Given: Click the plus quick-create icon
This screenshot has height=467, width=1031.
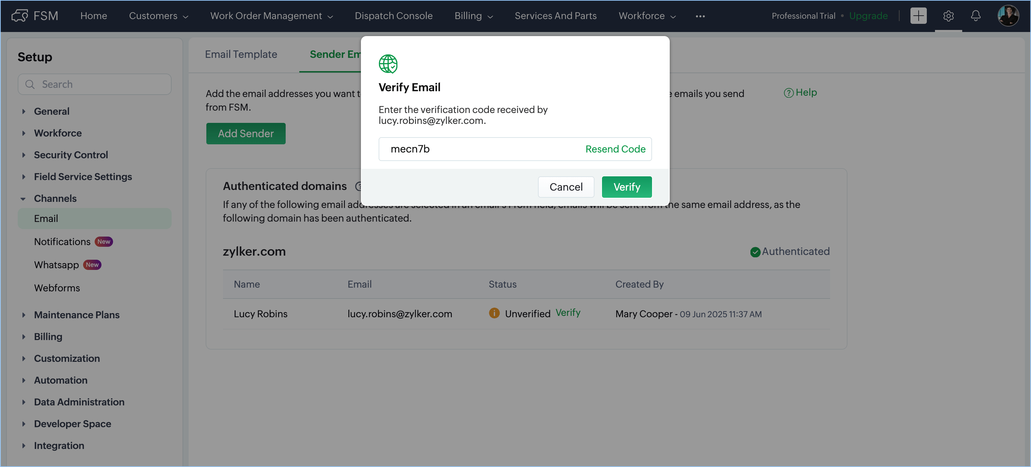Looking at the screenshot, I should point(918,16).
